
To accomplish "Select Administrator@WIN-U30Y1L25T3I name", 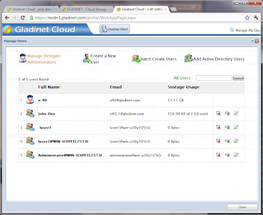I will tap(70, 155).
